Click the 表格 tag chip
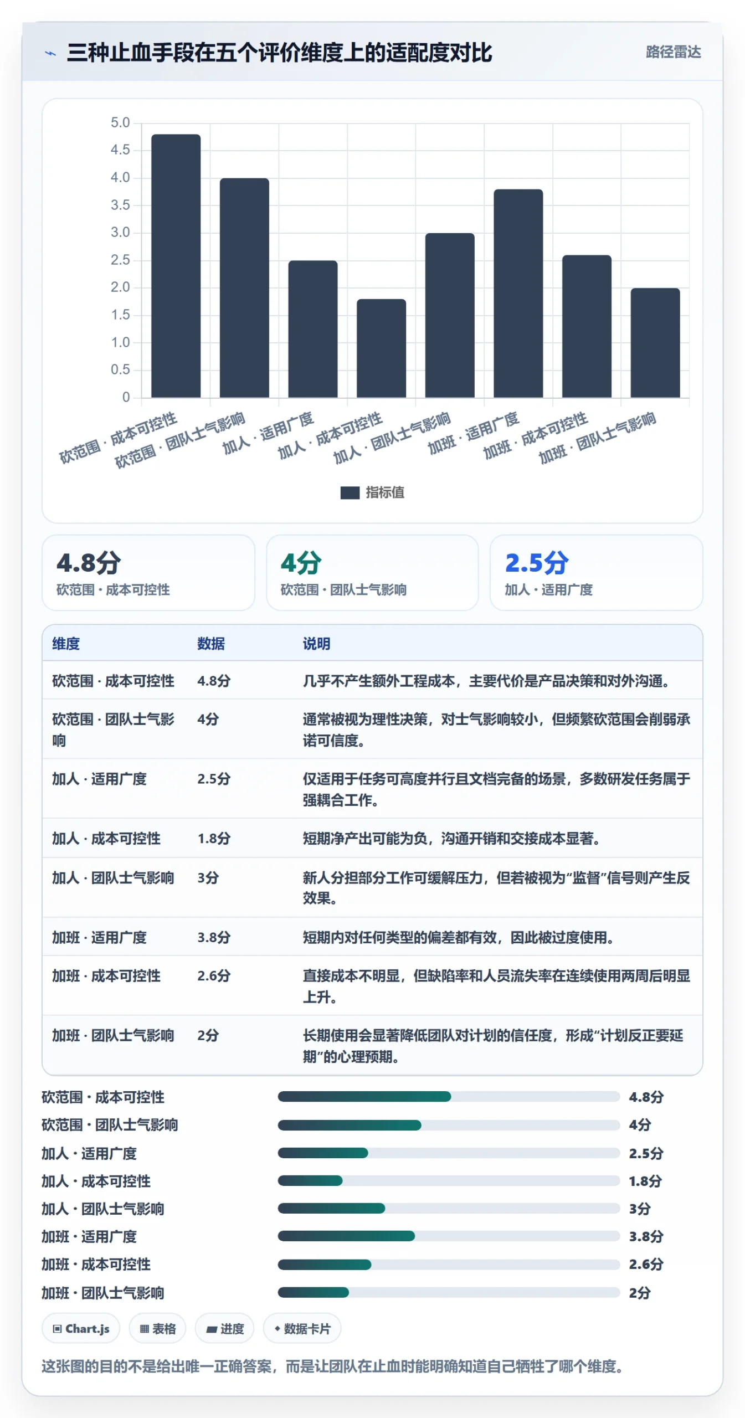 [x=157, y=1329]
